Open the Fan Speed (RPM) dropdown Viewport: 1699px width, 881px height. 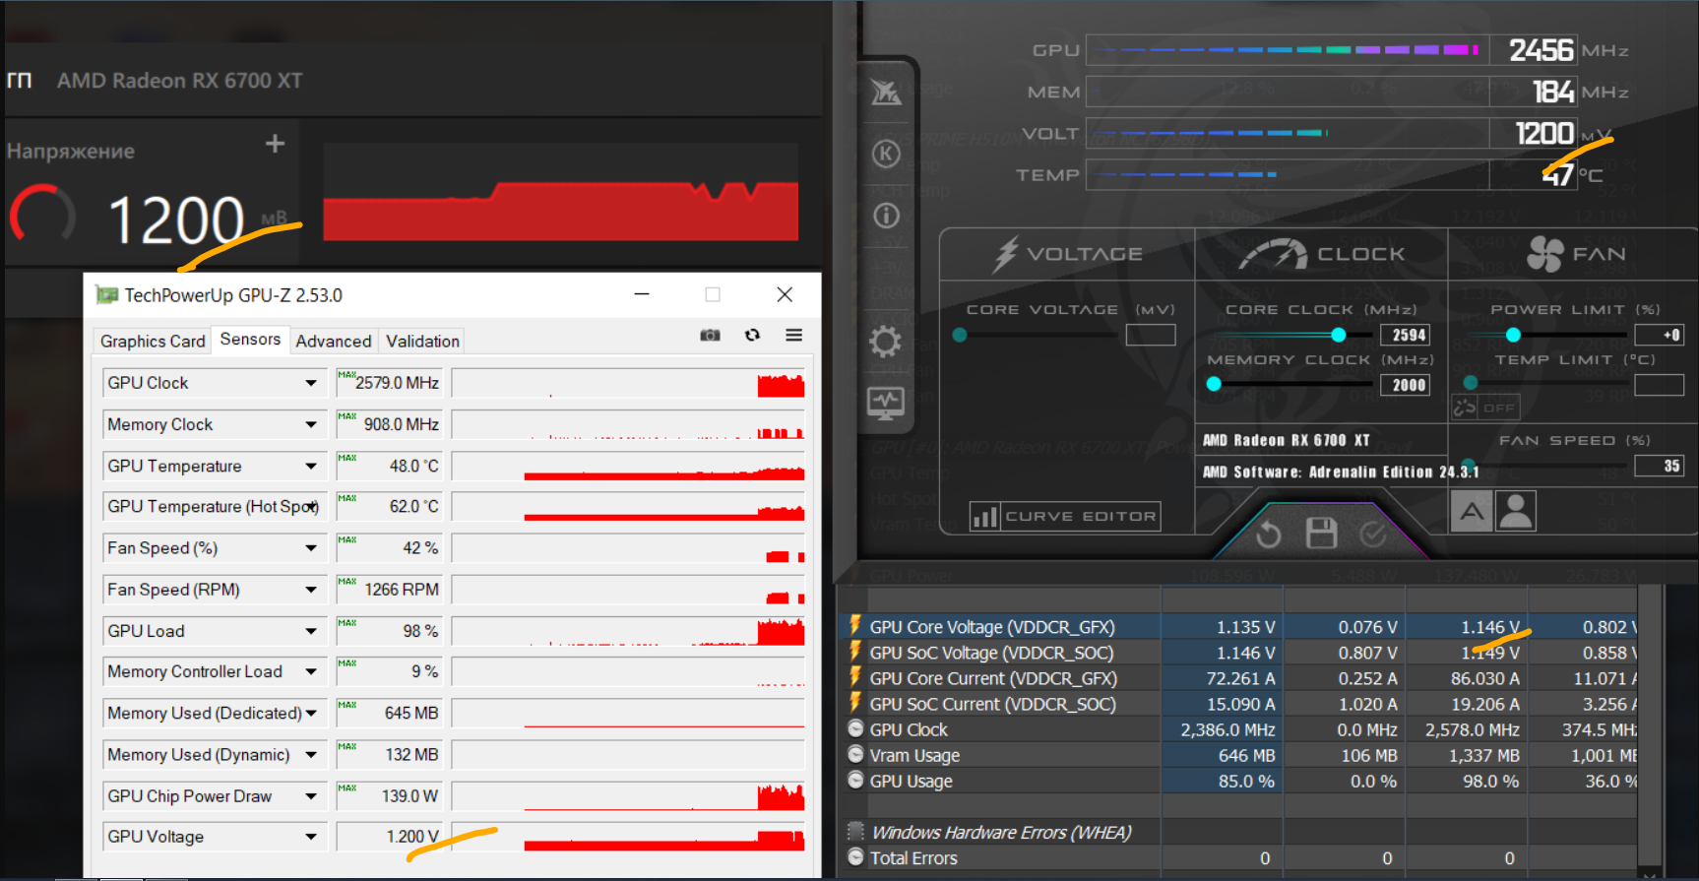(x=311, y=589)
